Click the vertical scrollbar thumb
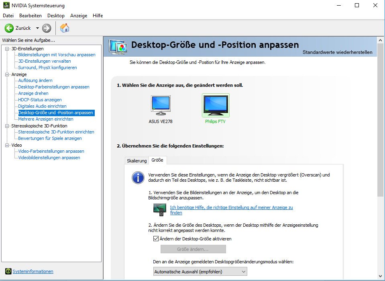The image size is (385, 281). click(380, 120)
